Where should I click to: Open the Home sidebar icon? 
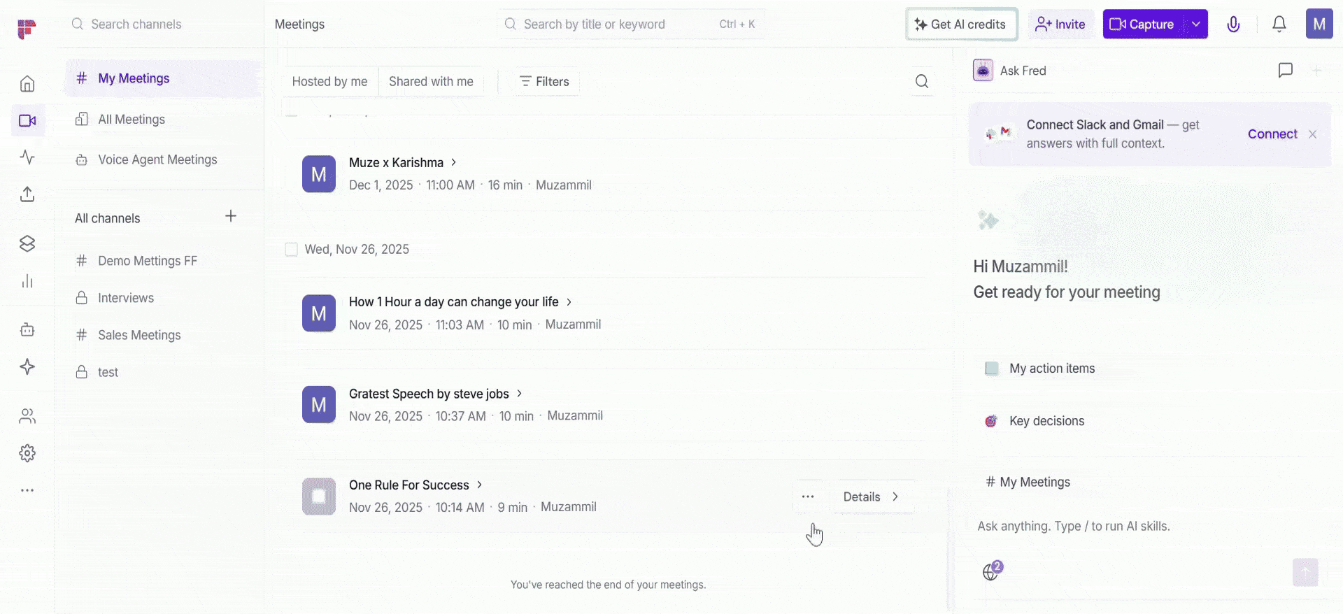[27, 84]
